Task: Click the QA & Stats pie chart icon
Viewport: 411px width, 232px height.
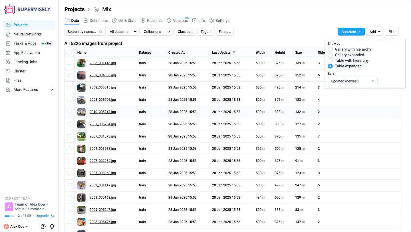Action: 114,21
